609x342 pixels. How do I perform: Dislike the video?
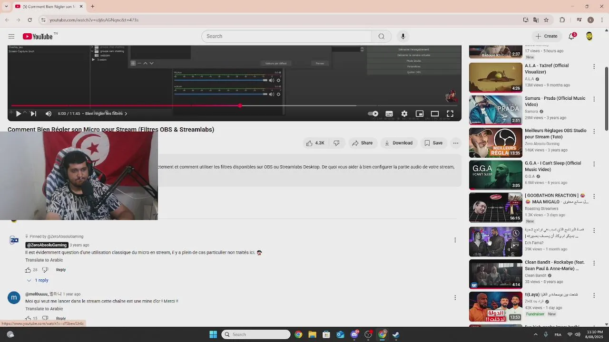[336, 143]
